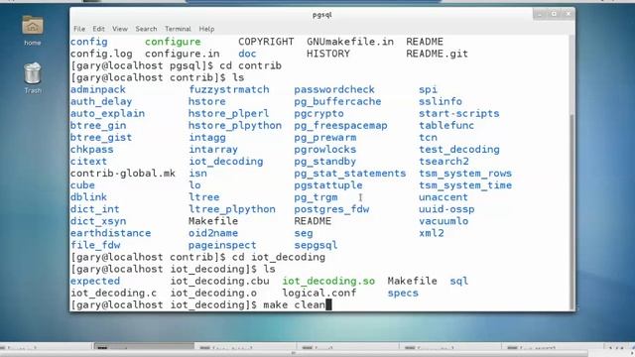Click 'cube' directory name
The width and height of the screenshot is (635, 357).
[x=82, y=185]
